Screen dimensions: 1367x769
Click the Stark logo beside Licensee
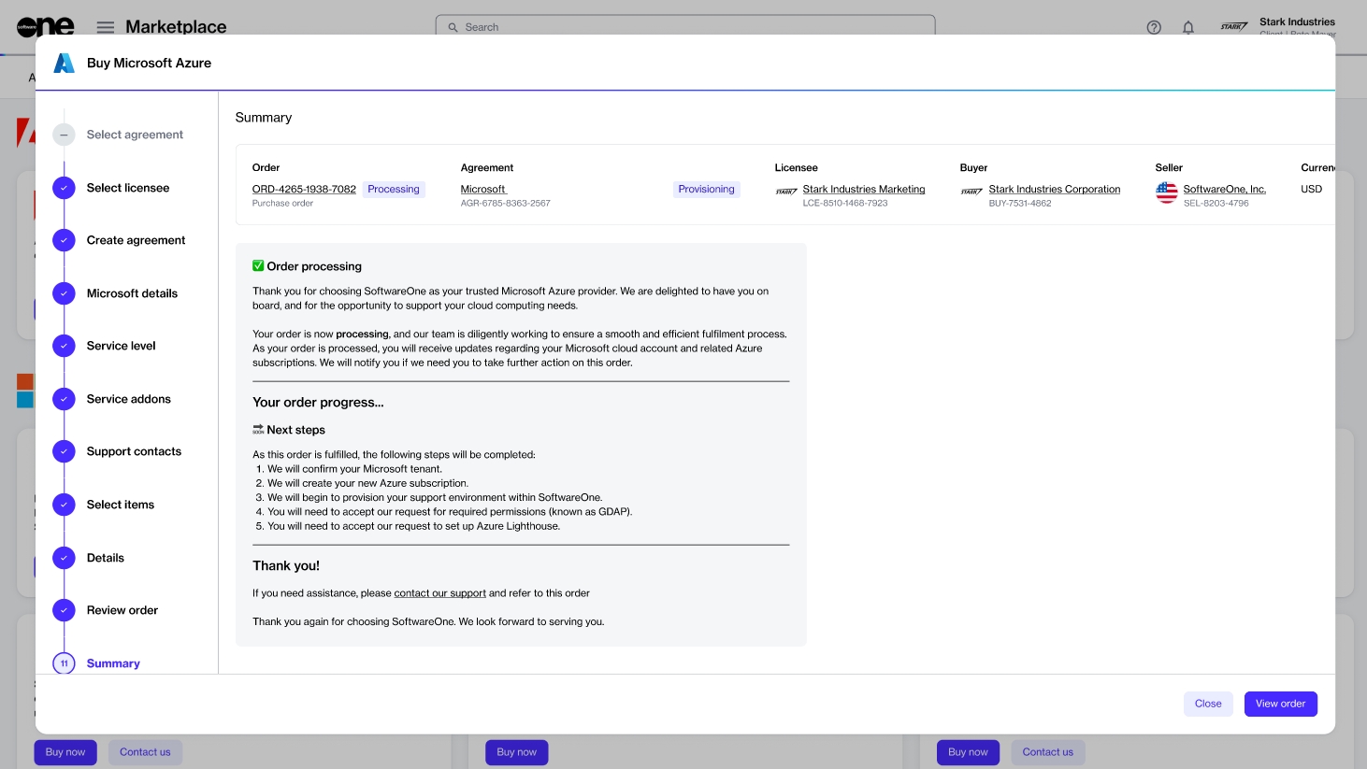(785, 192)
